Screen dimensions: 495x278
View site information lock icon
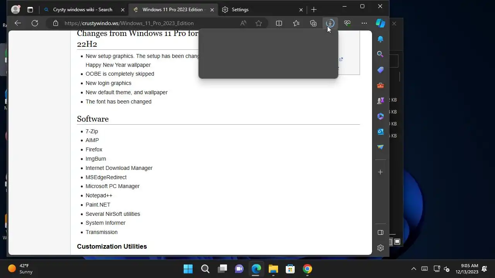[56, 23]
